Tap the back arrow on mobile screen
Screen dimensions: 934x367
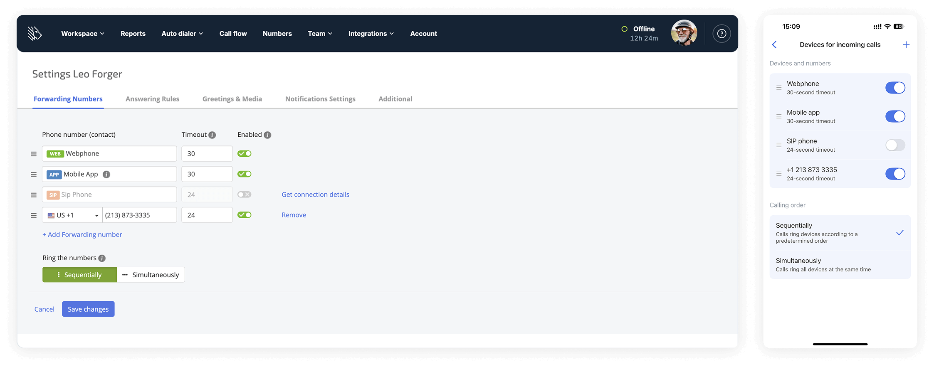click(x=774, y=45)
